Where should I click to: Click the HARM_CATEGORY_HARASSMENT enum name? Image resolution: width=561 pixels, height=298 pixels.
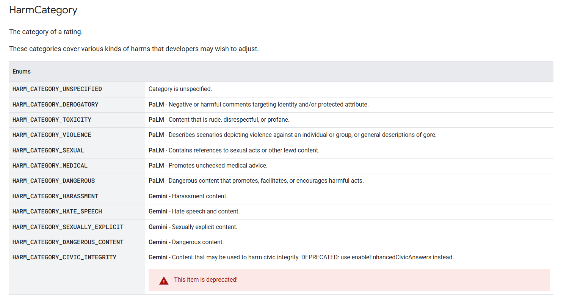(x=55, y=196)
